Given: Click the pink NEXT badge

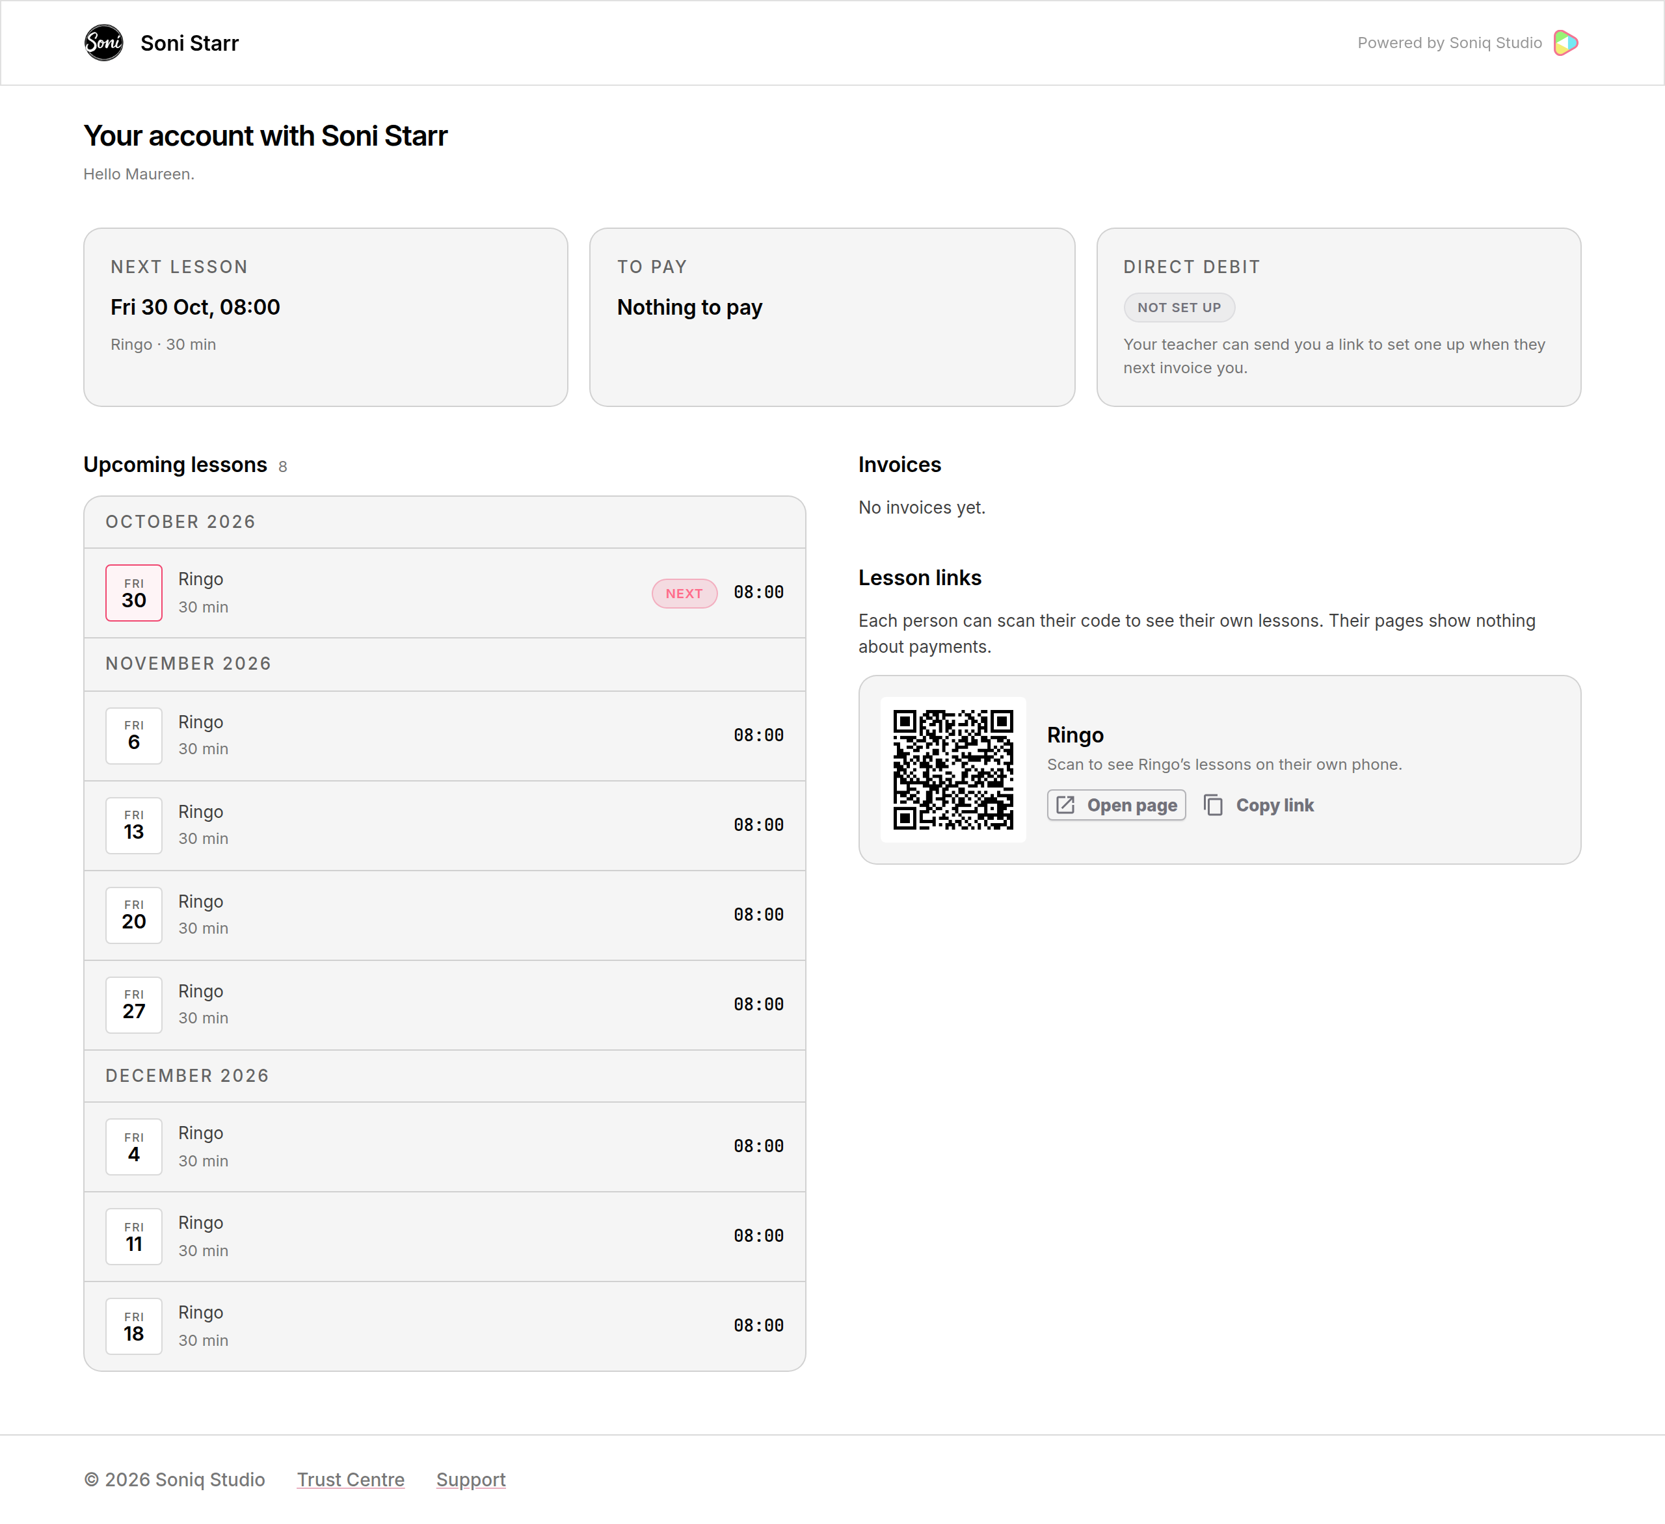Looking at the screenshot, I should (684, 594).
